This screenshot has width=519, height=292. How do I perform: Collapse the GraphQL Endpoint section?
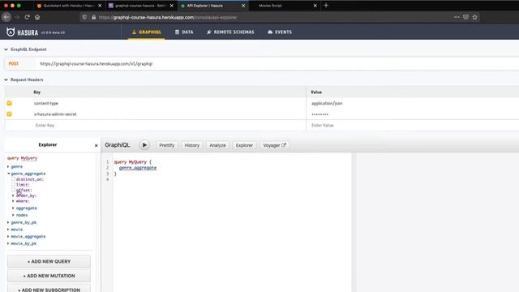pos(6,49)
